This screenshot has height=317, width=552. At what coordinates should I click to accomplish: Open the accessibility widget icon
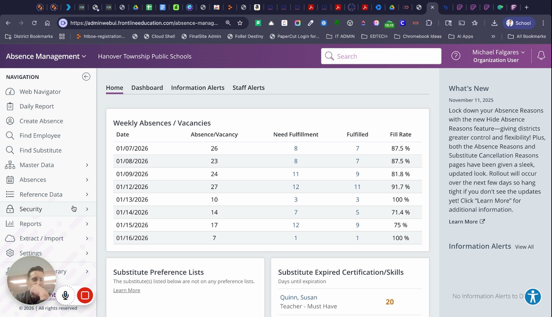click(x=533, y=297)
